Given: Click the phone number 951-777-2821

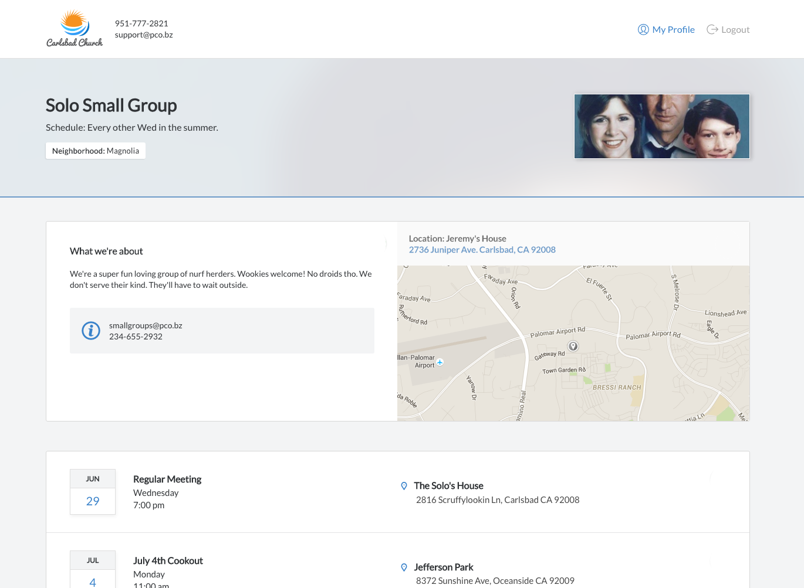Looking at the screenshot, I should [x=141, y=23].
